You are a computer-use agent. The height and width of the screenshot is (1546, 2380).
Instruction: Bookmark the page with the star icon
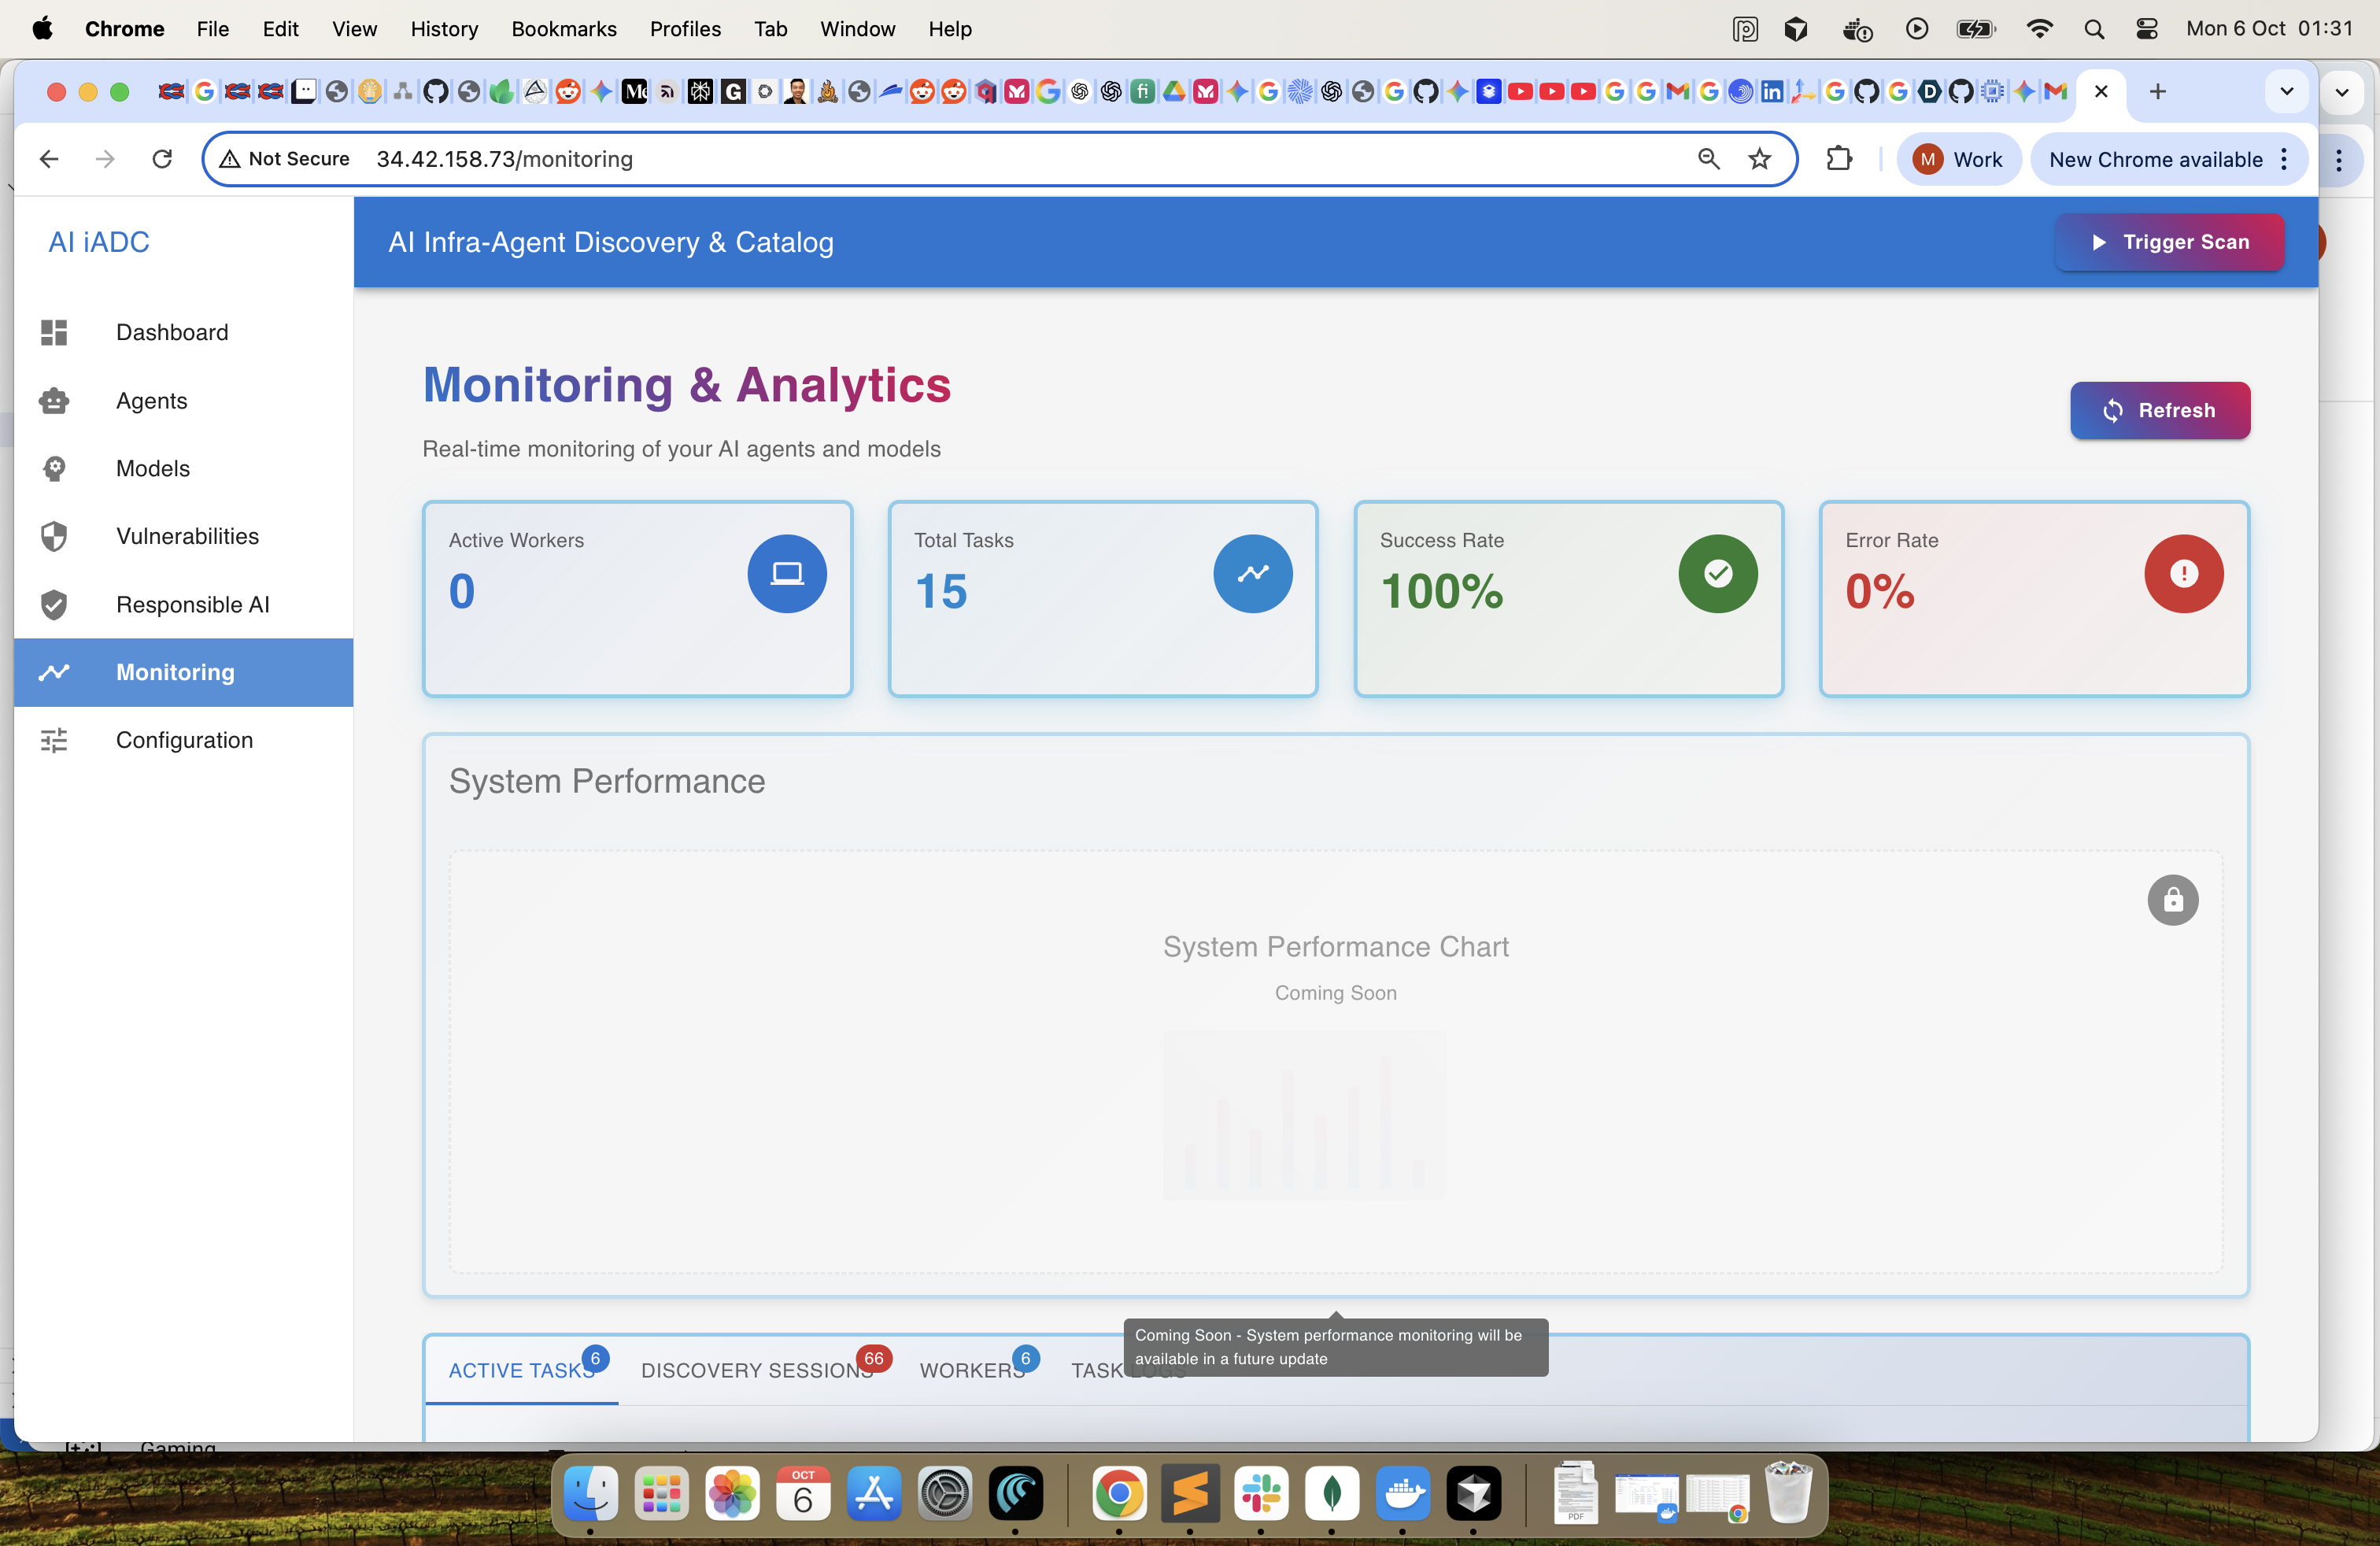(1759, 159)
